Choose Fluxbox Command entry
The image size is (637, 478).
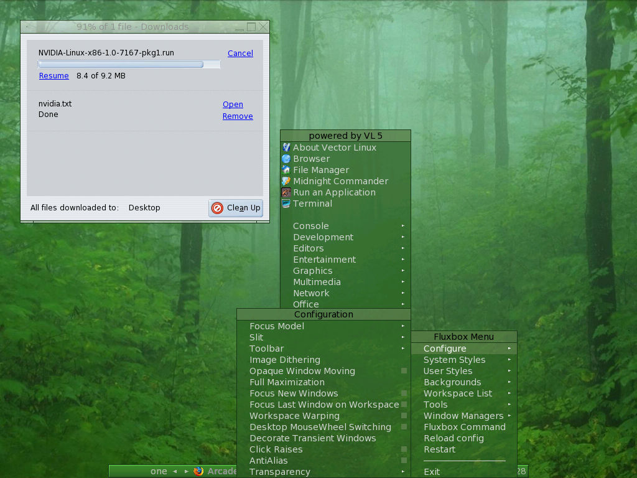[464, 427]
